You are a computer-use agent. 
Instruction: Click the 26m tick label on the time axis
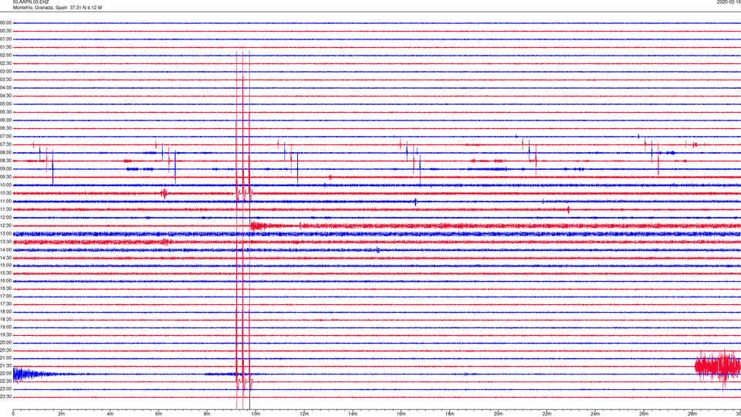pos(644,414)
